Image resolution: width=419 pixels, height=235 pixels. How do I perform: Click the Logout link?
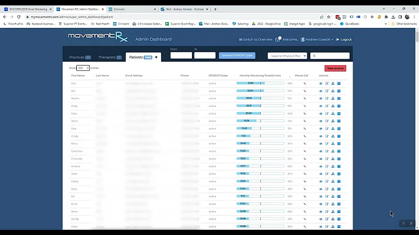tap(344, 40)
